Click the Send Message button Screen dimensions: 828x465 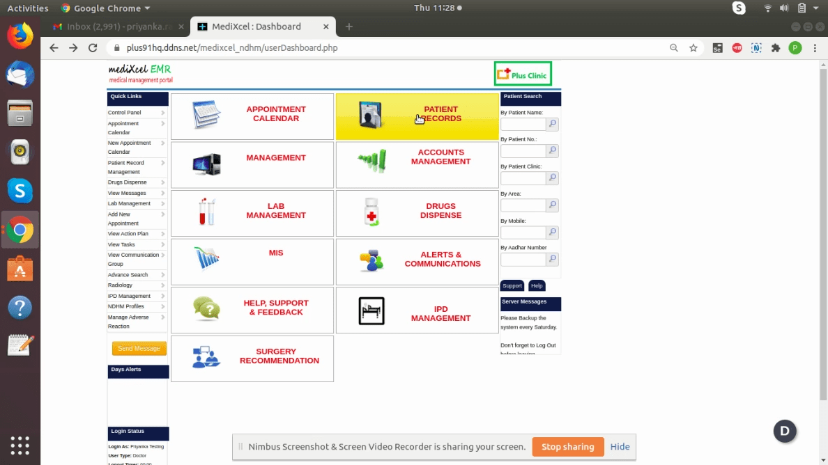click(x=139, y=348)
